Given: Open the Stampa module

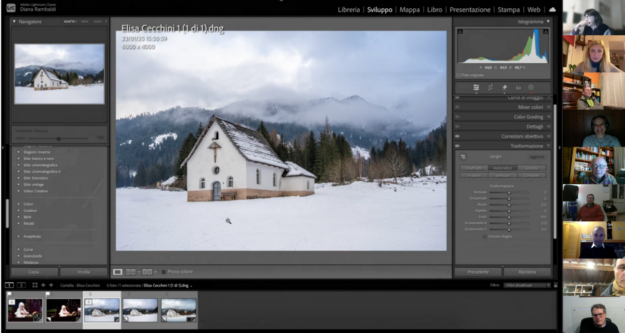Looking at the screenshot, I should pos(509,10).
